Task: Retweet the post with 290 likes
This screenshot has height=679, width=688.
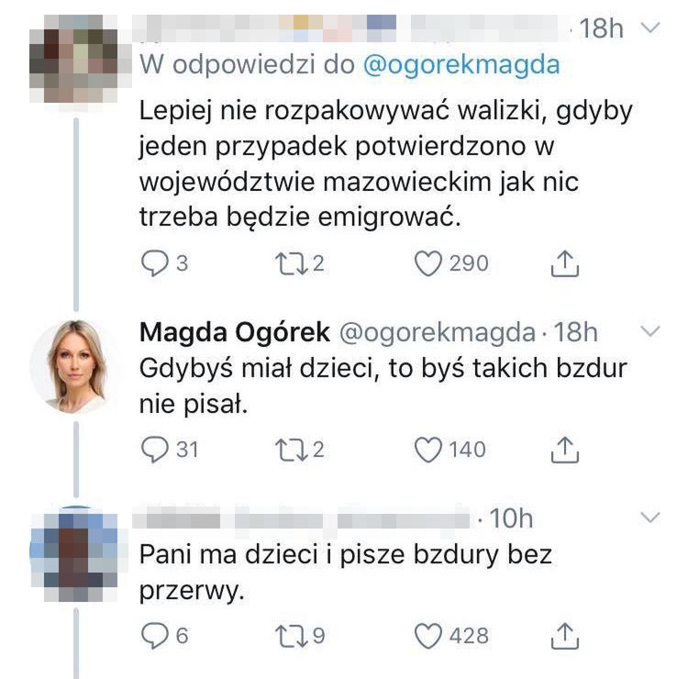Action: pos(288,264)
